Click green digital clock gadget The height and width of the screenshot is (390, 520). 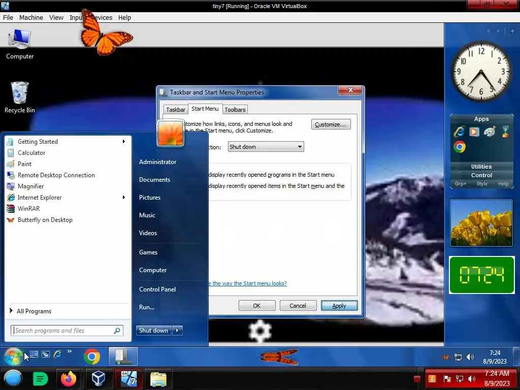coord(481,275)
